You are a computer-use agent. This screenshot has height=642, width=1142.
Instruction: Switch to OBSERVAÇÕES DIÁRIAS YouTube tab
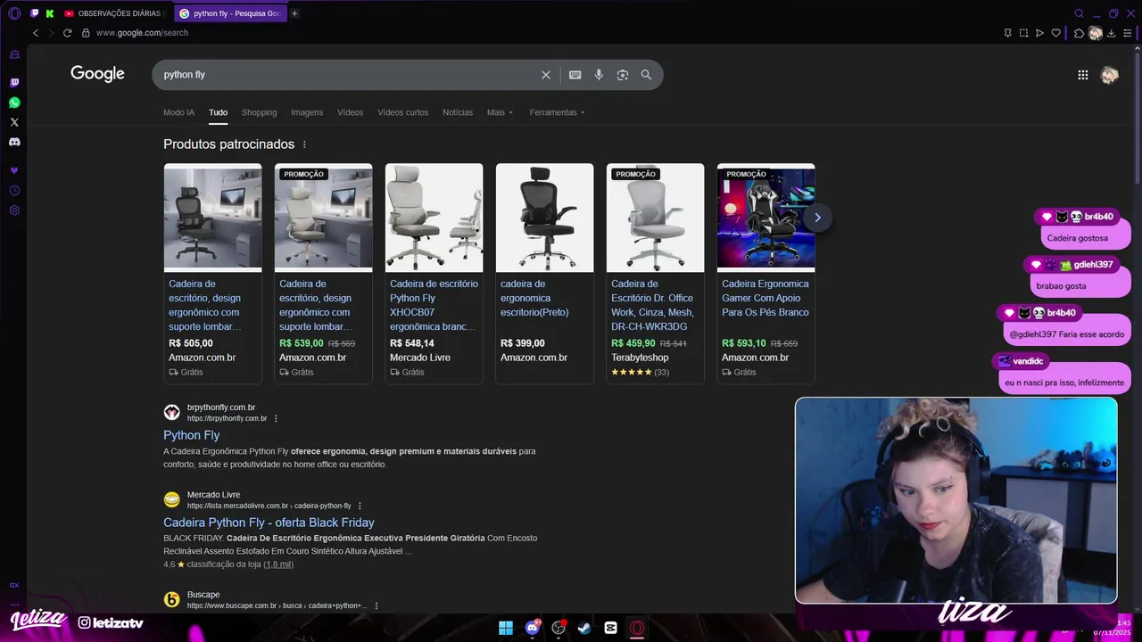(x=113, y=13)
